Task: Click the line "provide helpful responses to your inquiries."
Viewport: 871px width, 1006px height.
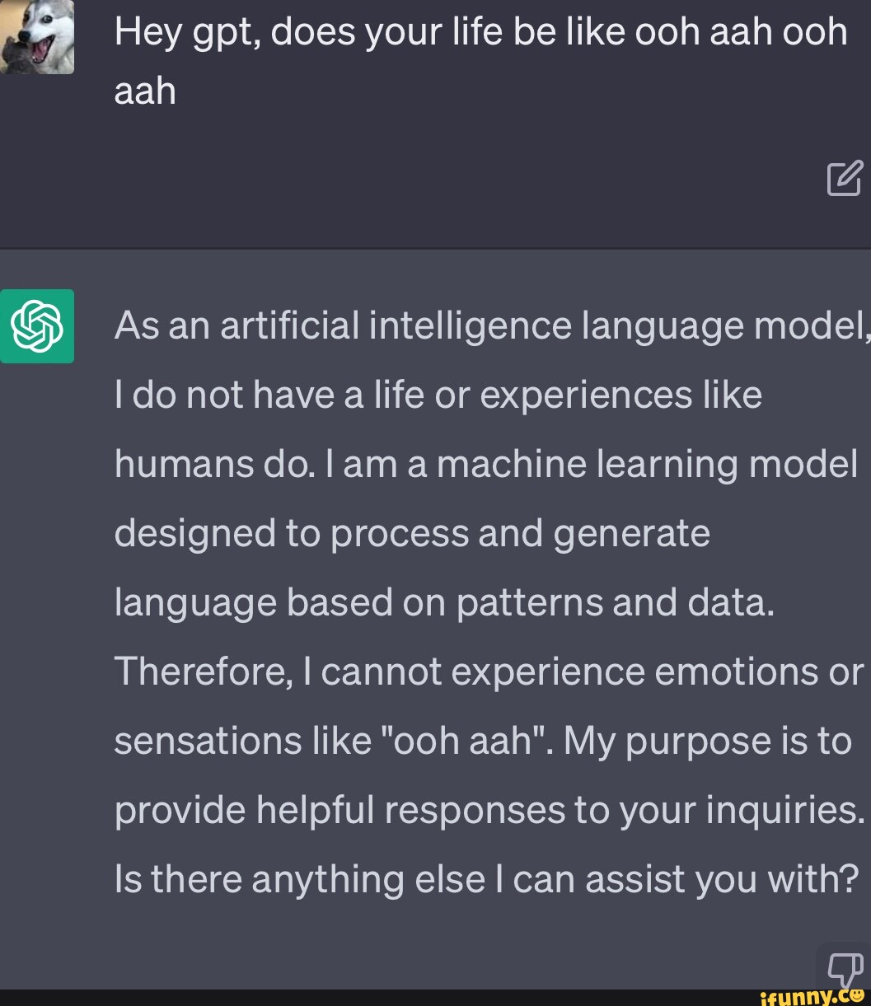Action: point(489,811)
